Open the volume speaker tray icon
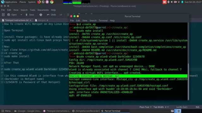 172,2
